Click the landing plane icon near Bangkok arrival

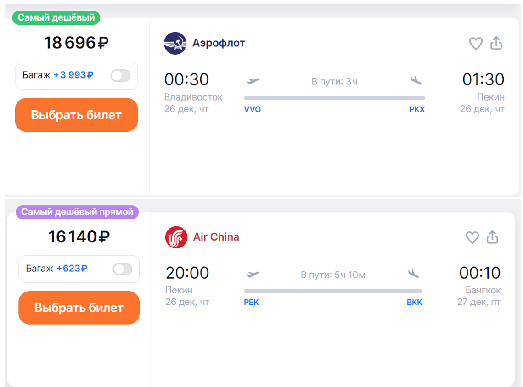(413, 274)
